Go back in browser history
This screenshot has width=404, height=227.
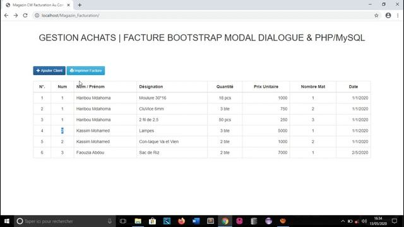6,15
